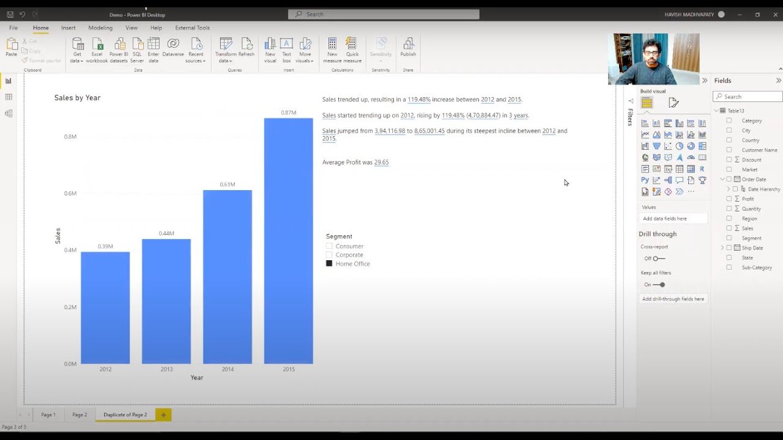
Task: Select the Treemap visual
Action: click(702, 146)
